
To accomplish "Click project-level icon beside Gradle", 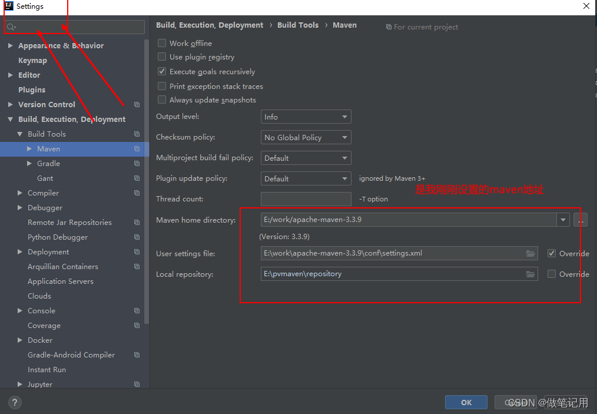I will [x=137, y=163].
